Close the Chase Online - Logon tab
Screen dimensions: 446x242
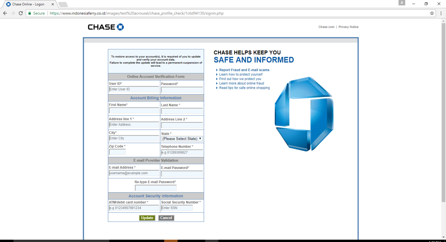(53, 4)
